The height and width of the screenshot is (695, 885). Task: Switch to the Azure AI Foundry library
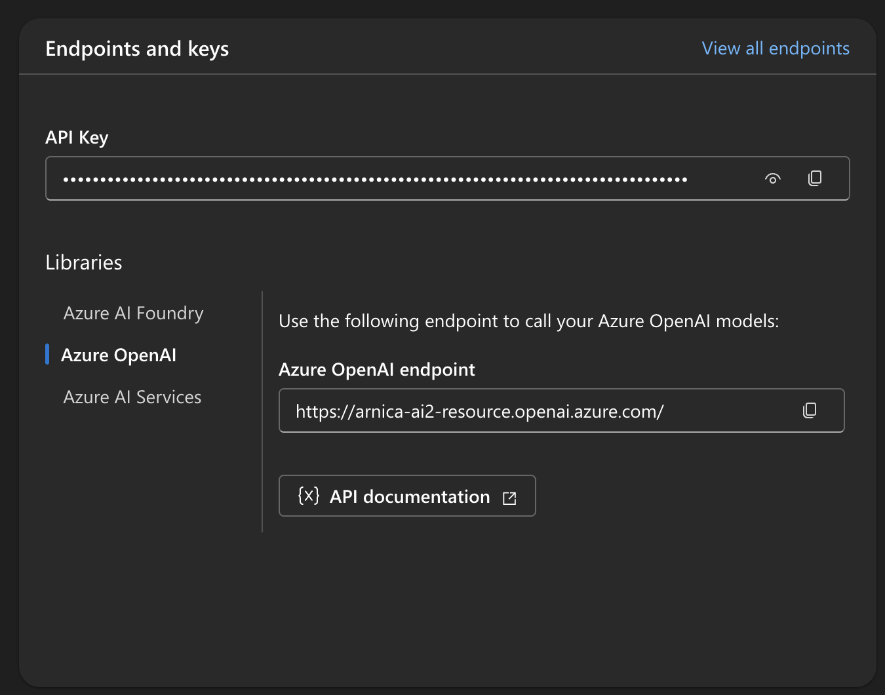133,313
